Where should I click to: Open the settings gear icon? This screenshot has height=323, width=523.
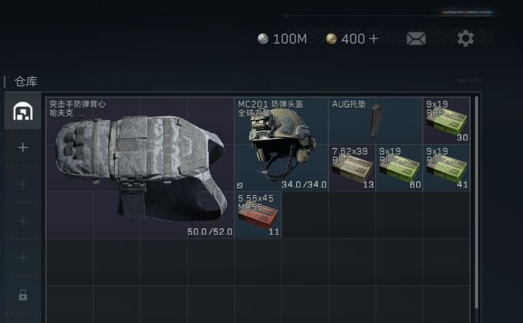pos(466,38)
